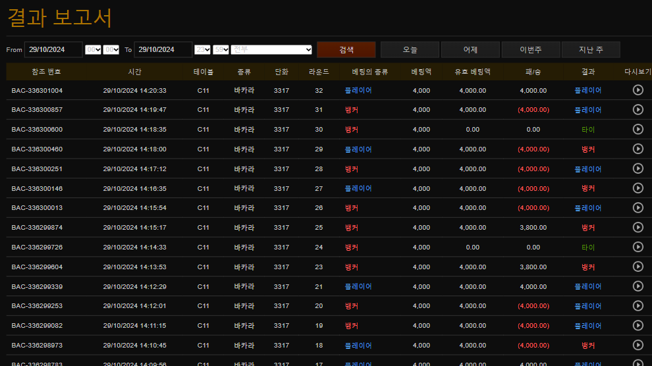The width and height of the screenshot is (652, 366).
Task: Select the 오늘 today filter
Action: coord(410,50)
